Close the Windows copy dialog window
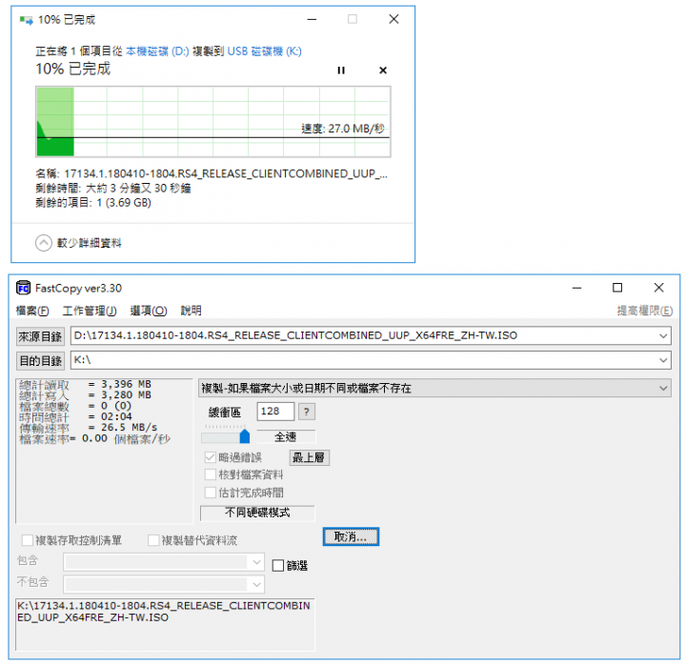The image size is (686, 666). 393,19
